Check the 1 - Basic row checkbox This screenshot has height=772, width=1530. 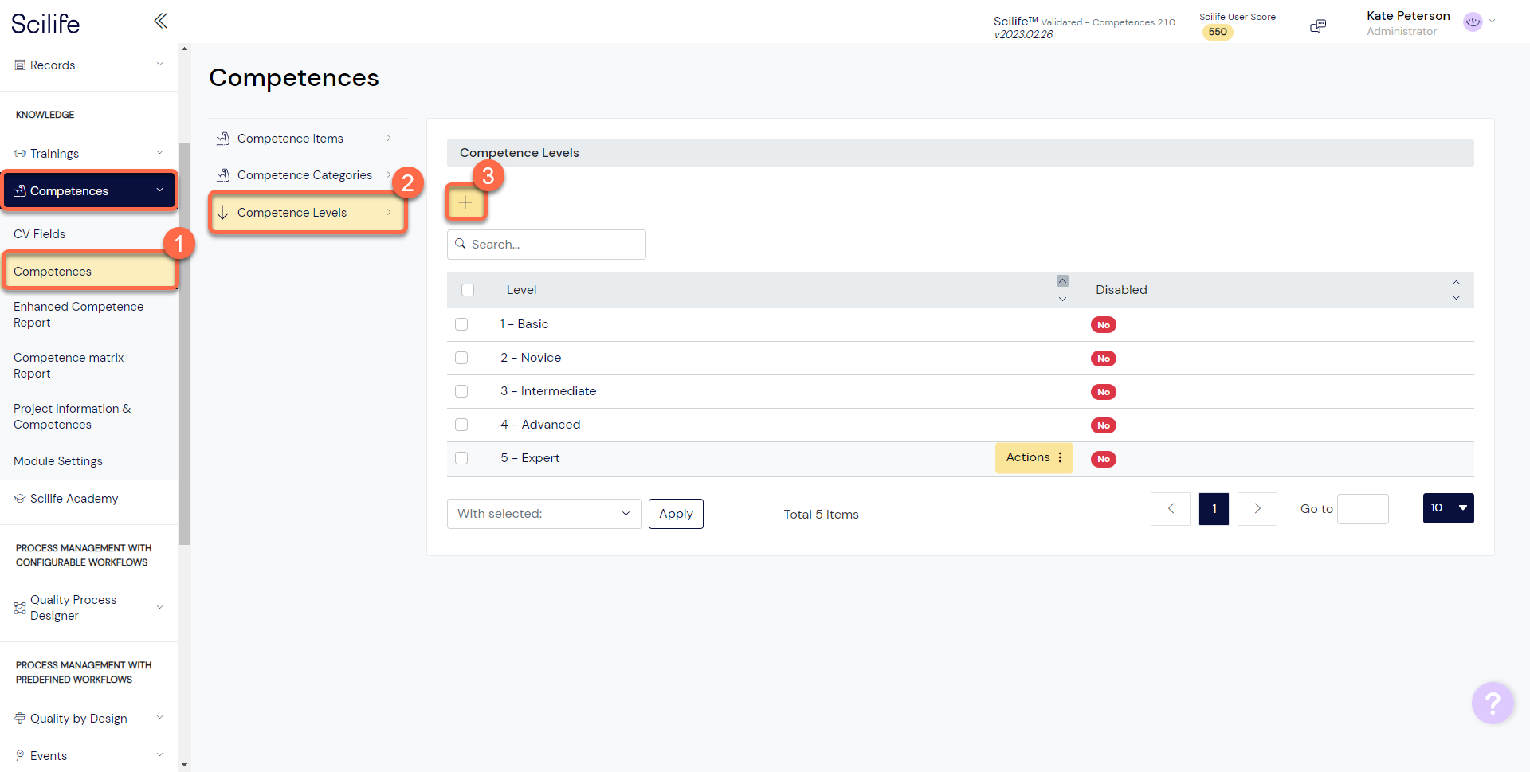[x=461, y=324]
